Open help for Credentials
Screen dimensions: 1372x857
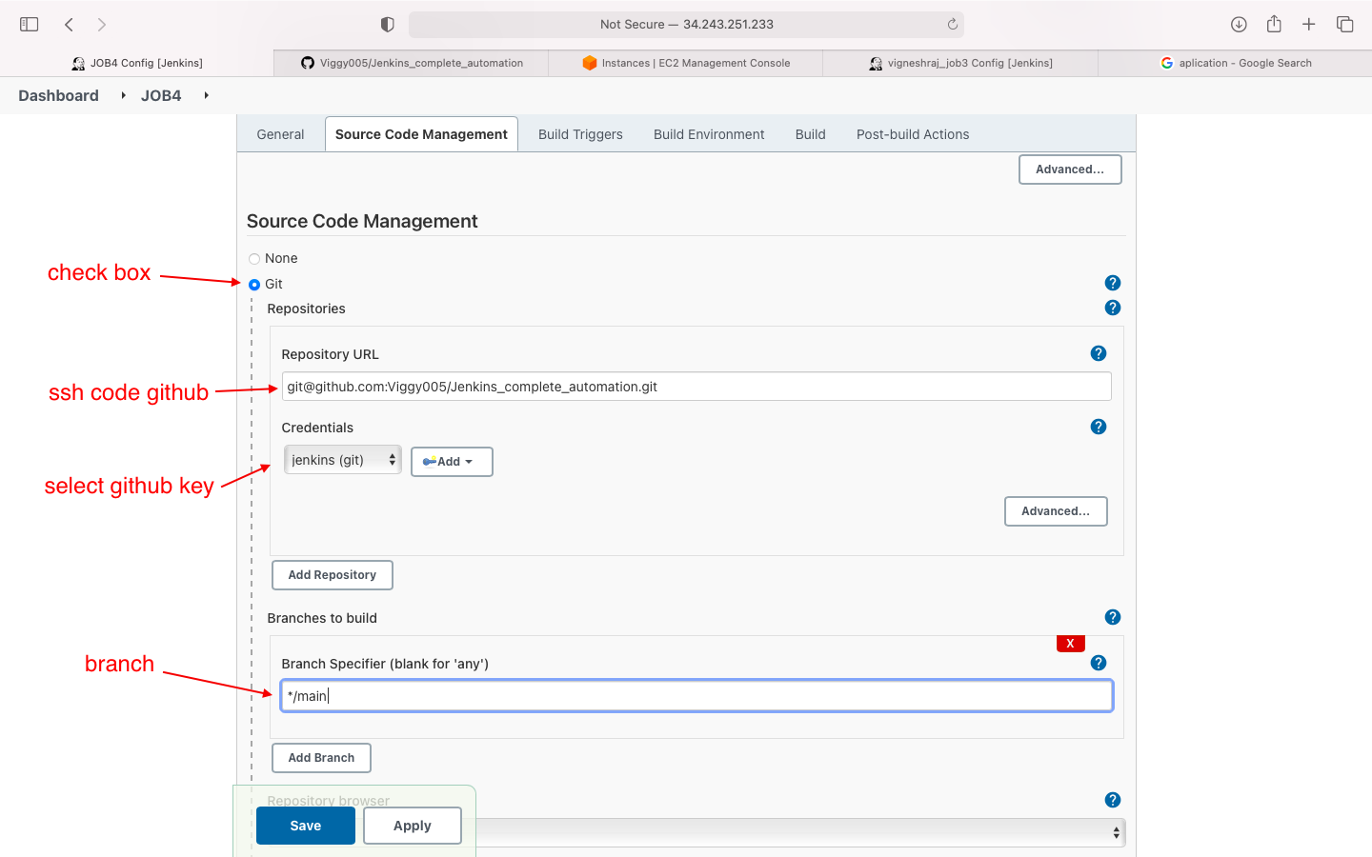click(x=1099, y=427)
